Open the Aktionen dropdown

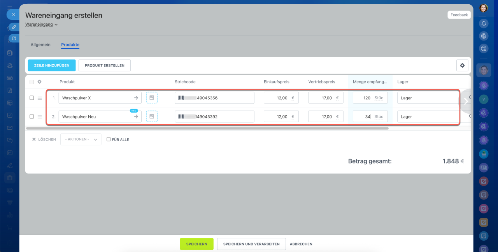pos(81,139)
